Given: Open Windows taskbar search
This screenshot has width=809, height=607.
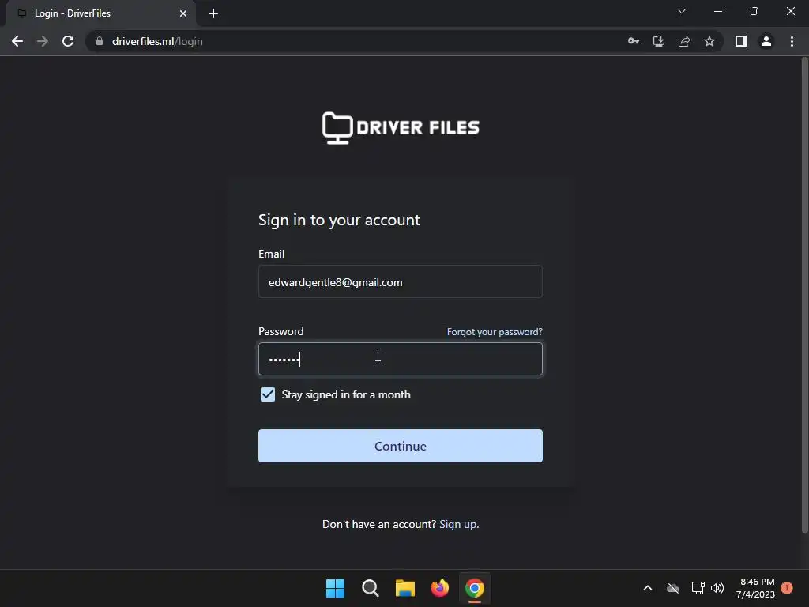Looking at the screenshot, I should pos(371,588).
